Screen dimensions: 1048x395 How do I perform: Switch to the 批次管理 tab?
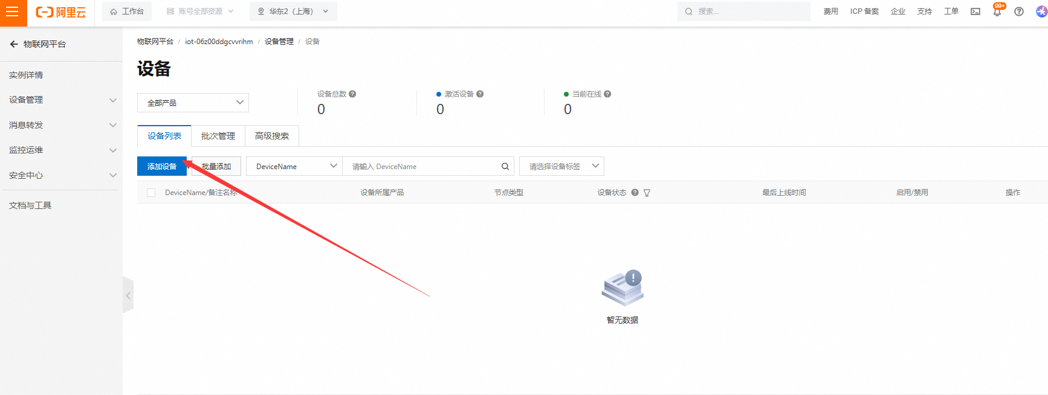(218, 136)
